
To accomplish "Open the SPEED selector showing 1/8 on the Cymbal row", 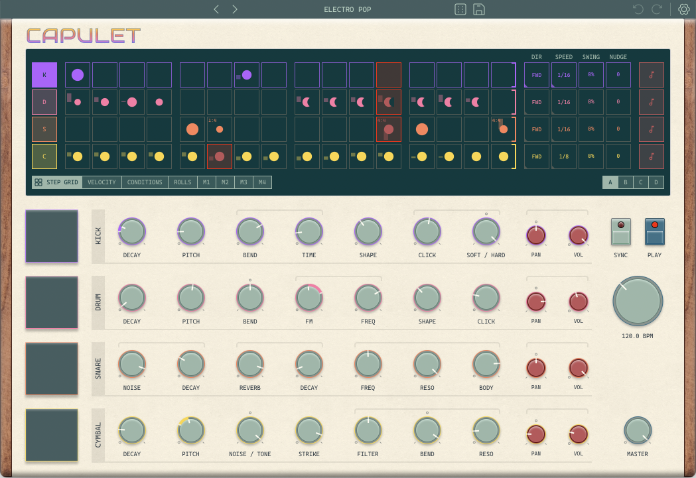I will 563,156.
